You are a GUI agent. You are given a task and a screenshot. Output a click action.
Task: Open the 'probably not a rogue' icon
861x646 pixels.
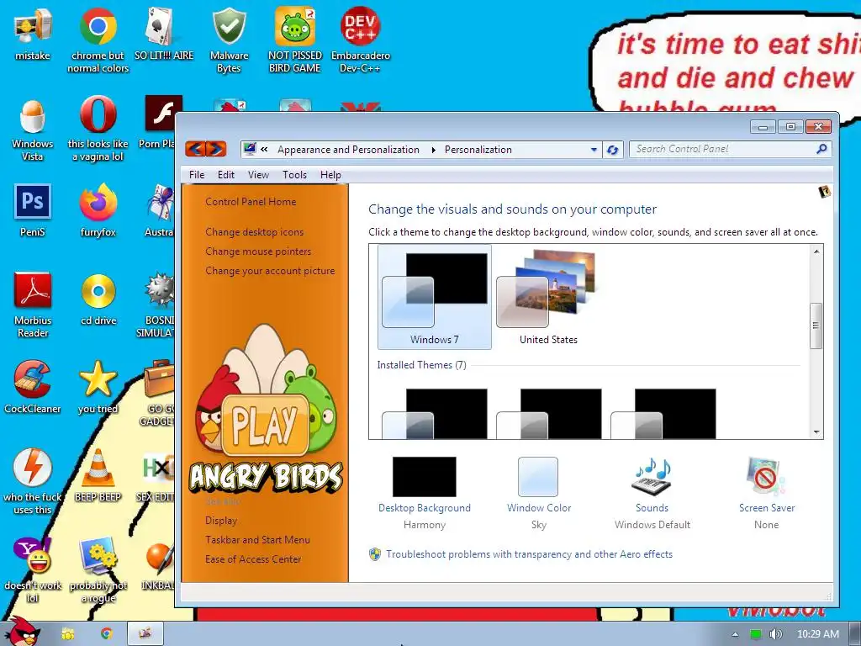98,569
